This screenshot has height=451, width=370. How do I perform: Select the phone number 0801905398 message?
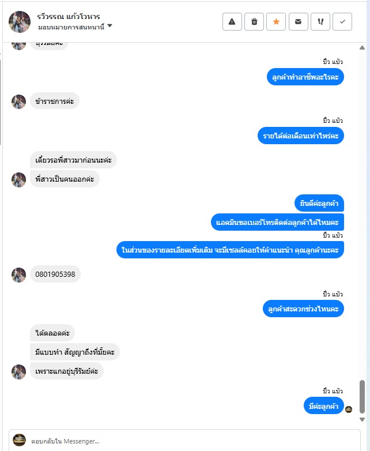[x=55, y=274]
